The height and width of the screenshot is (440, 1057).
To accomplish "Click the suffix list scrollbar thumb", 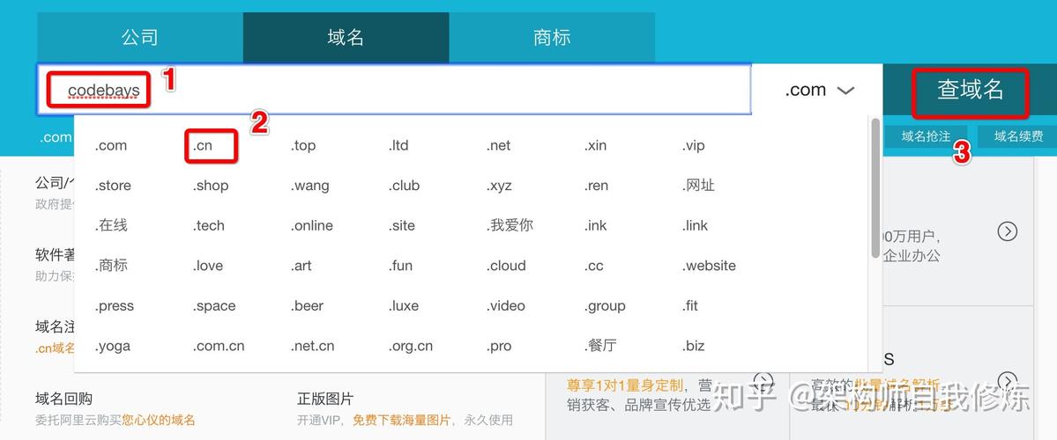I will tap(875, 187).
